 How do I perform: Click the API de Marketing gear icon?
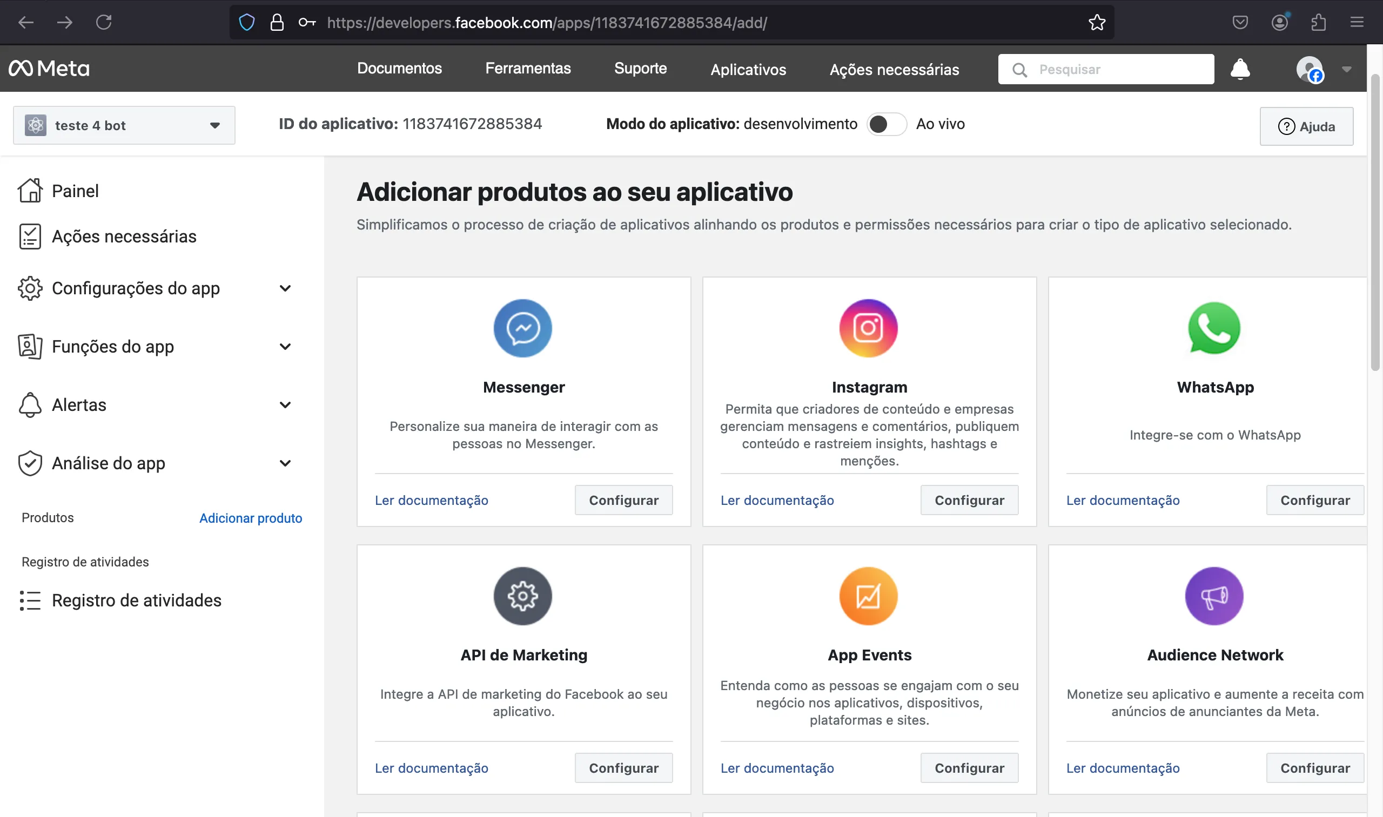(x=523, y=596)
